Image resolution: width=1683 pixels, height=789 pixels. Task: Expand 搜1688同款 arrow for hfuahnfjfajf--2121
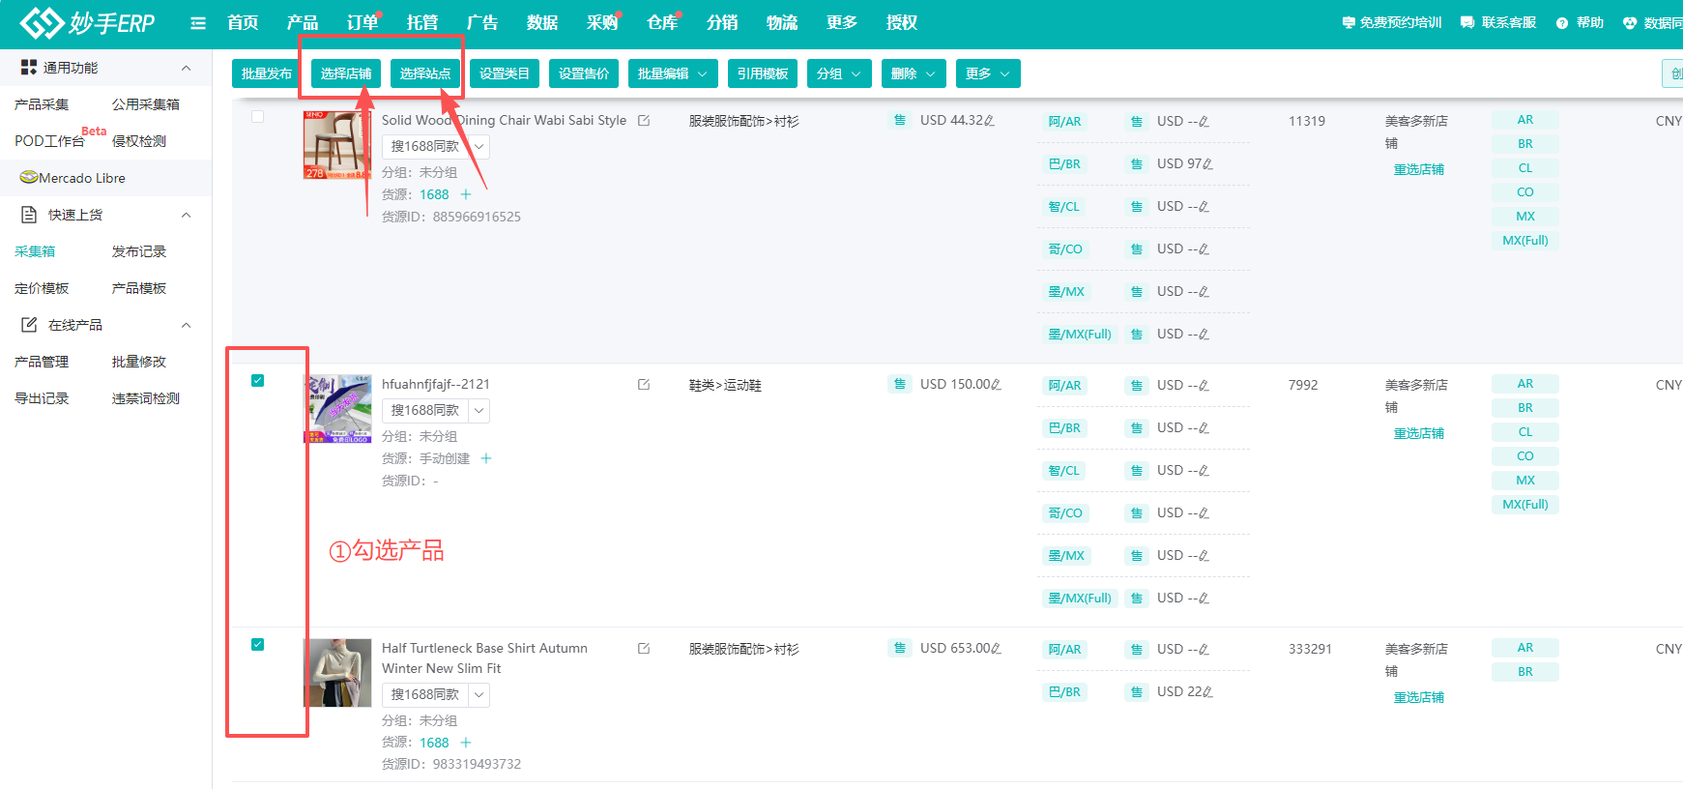[x=479, y=411]
